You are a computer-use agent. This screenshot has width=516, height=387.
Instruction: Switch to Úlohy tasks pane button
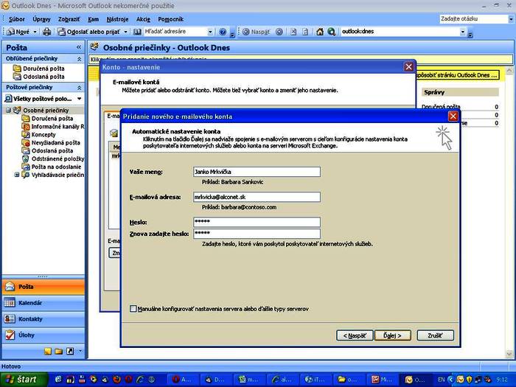click(43, 335)
